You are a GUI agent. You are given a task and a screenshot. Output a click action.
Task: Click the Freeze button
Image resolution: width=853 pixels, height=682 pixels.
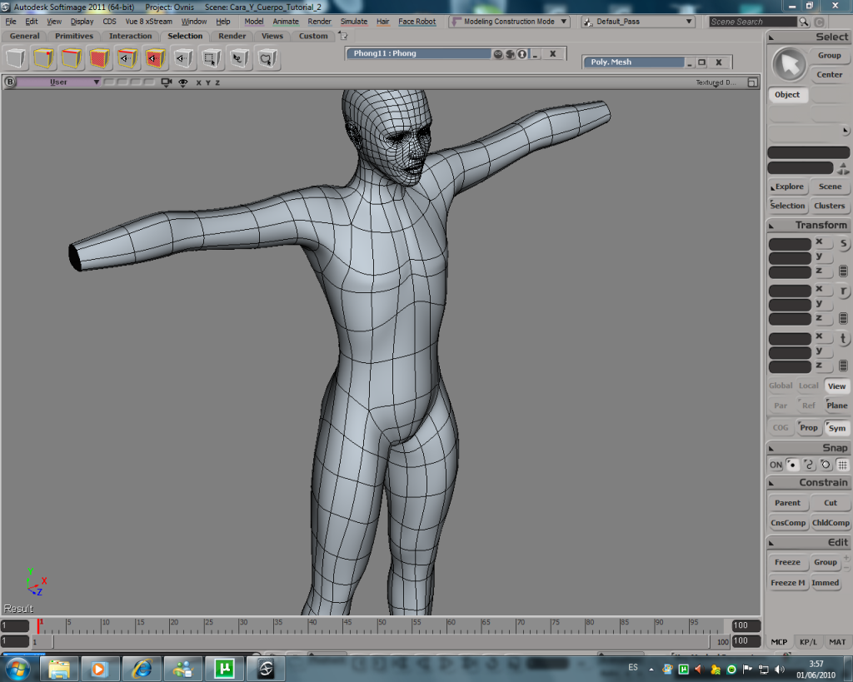tap(786, 562)
